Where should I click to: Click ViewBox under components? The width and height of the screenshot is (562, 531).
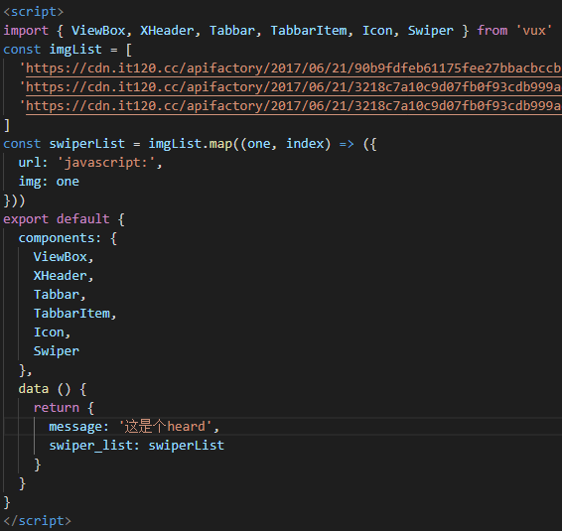[x=61, y=257]
